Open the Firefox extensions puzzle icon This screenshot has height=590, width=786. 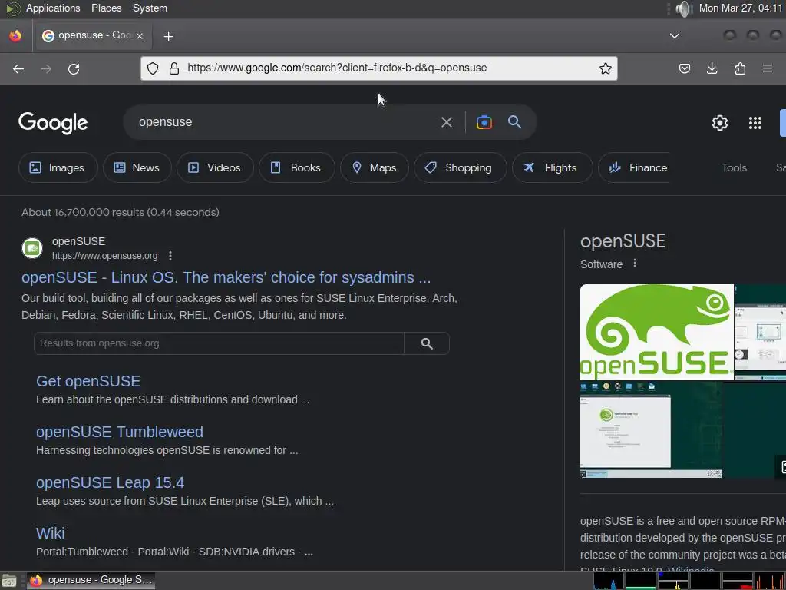coord(740,68)
